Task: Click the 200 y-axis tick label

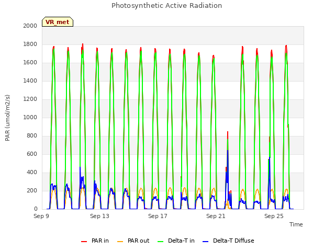Action: point(32,191)
